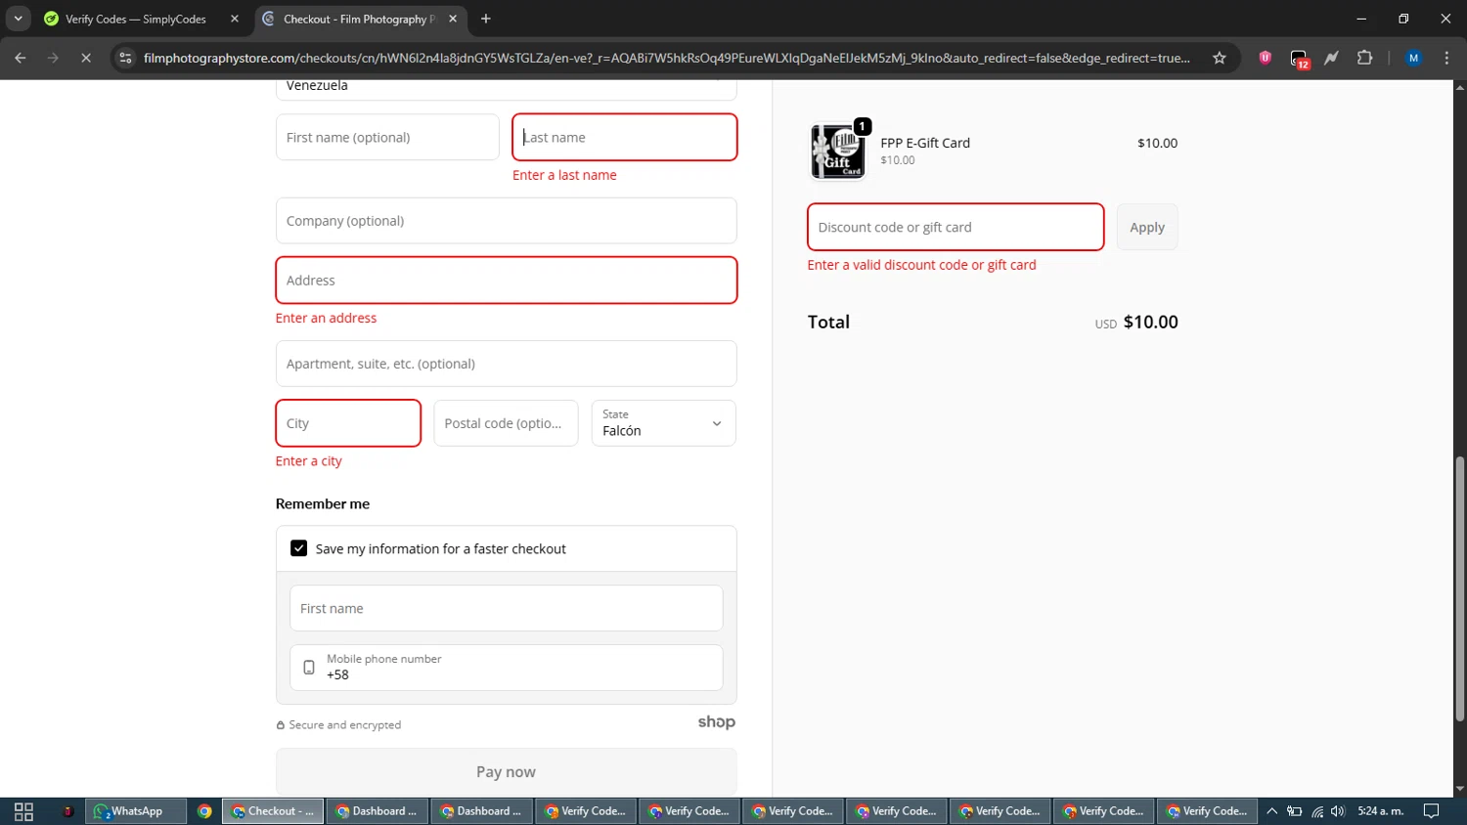Bookmark this page with star icon

click(1220, 58)
